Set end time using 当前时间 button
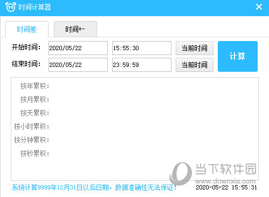Image resolution: width=269 pixels, height=197 pixels. coord(195,65)
